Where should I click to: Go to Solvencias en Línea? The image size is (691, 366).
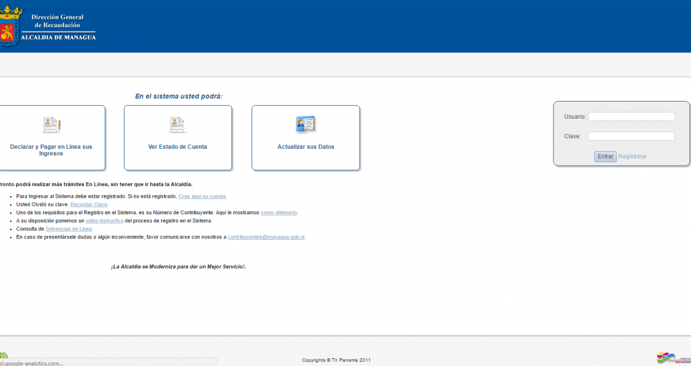coord(69,228)
